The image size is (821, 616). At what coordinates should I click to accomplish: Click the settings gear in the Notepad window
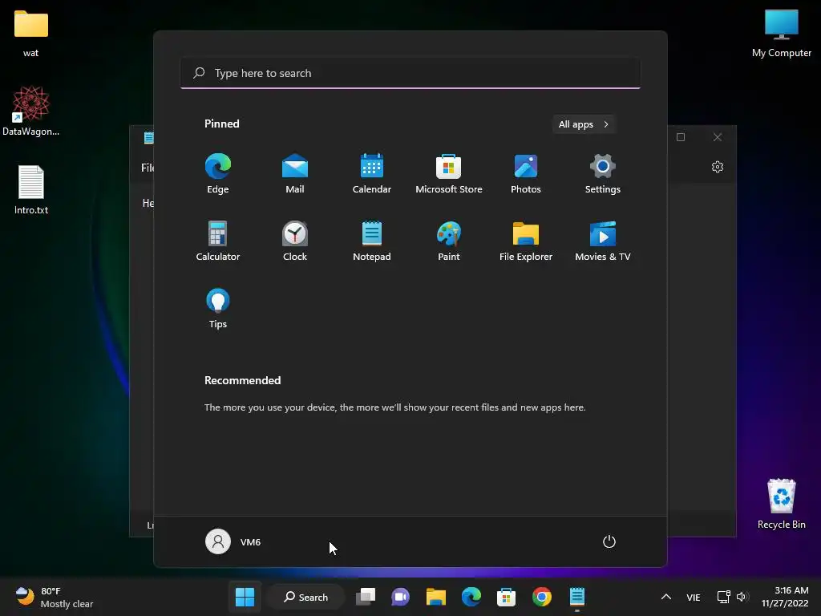(x=718, y=167)
